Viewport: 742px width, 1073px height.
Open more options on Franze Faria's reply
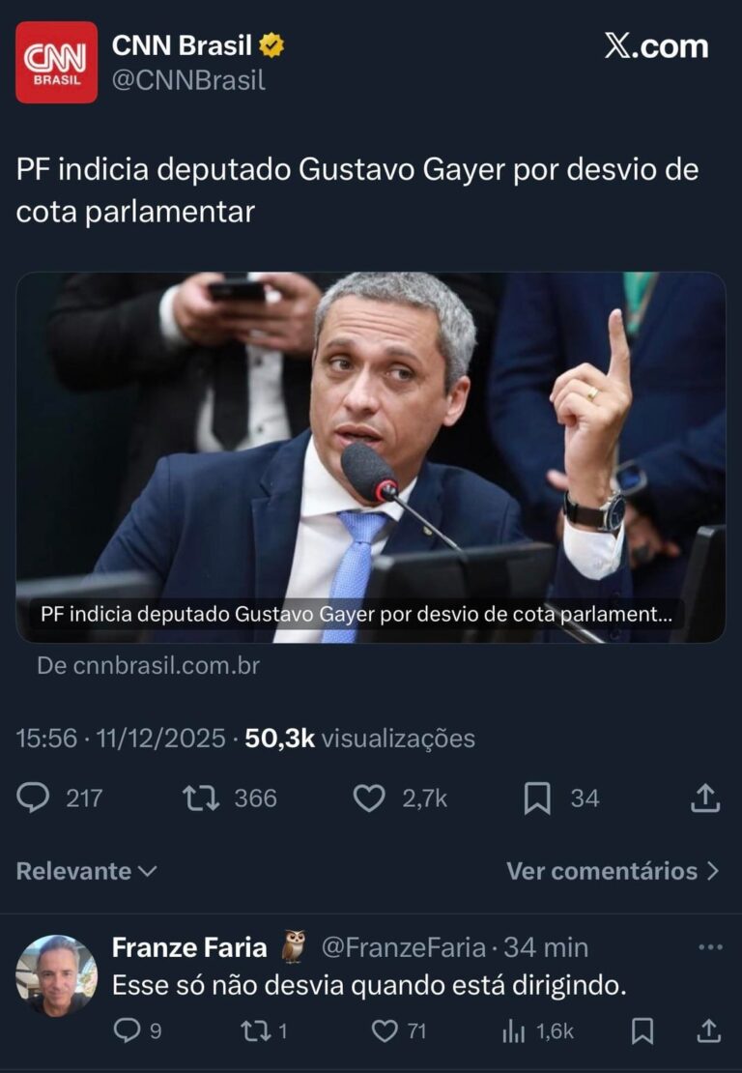pos(710,947)
